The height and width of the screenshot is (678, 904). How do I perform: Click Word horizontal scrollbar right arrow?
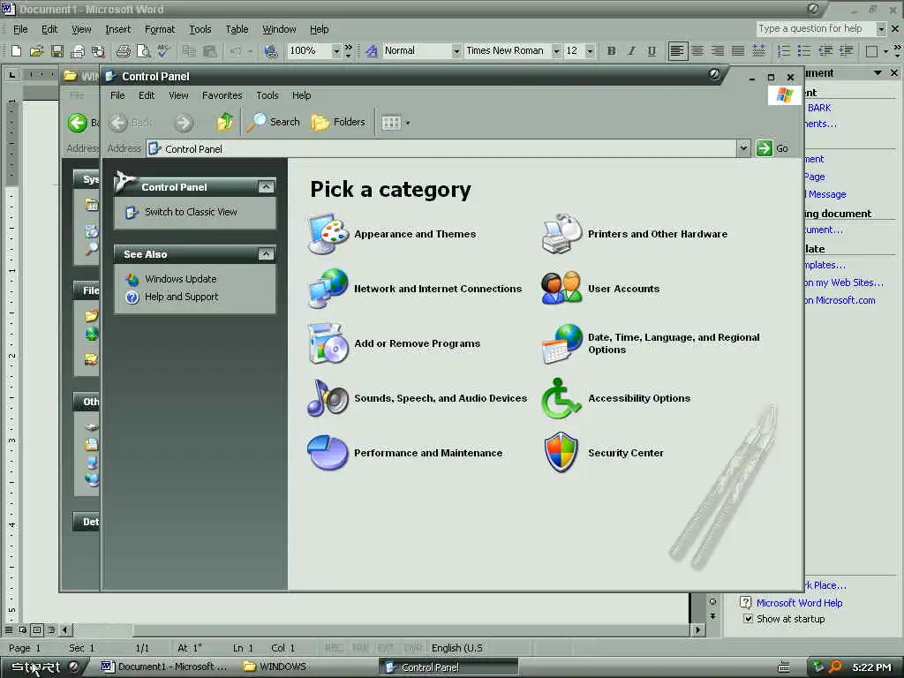point(697,629)
